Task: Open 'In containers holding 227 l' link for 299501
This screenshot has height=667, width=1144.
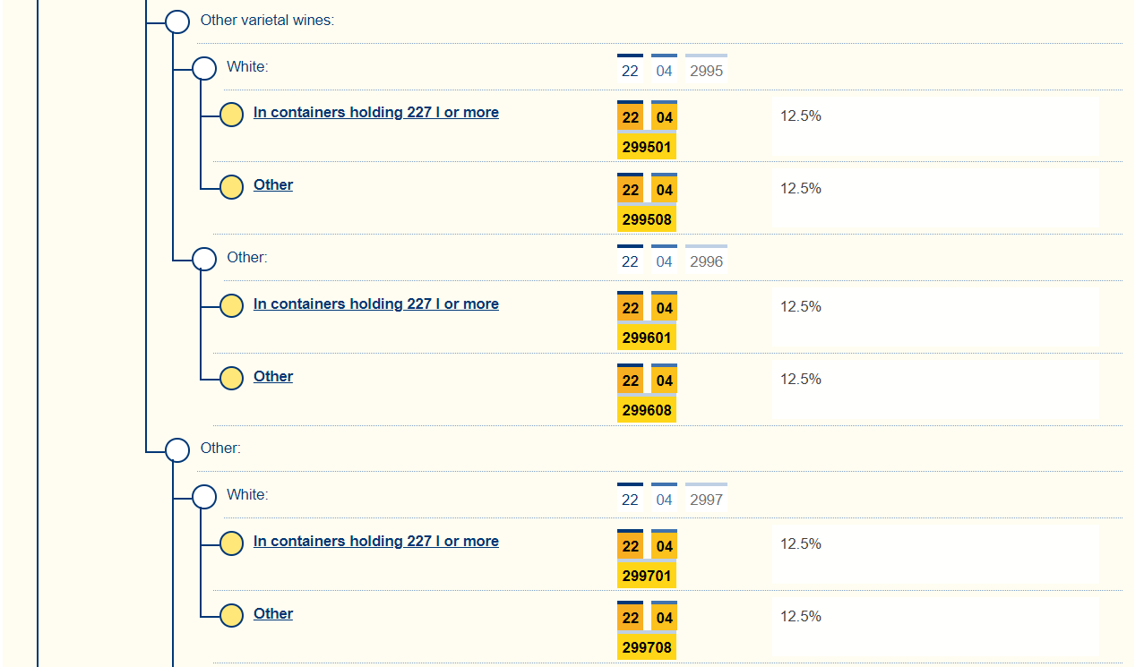Action: (x=375, y=113)
